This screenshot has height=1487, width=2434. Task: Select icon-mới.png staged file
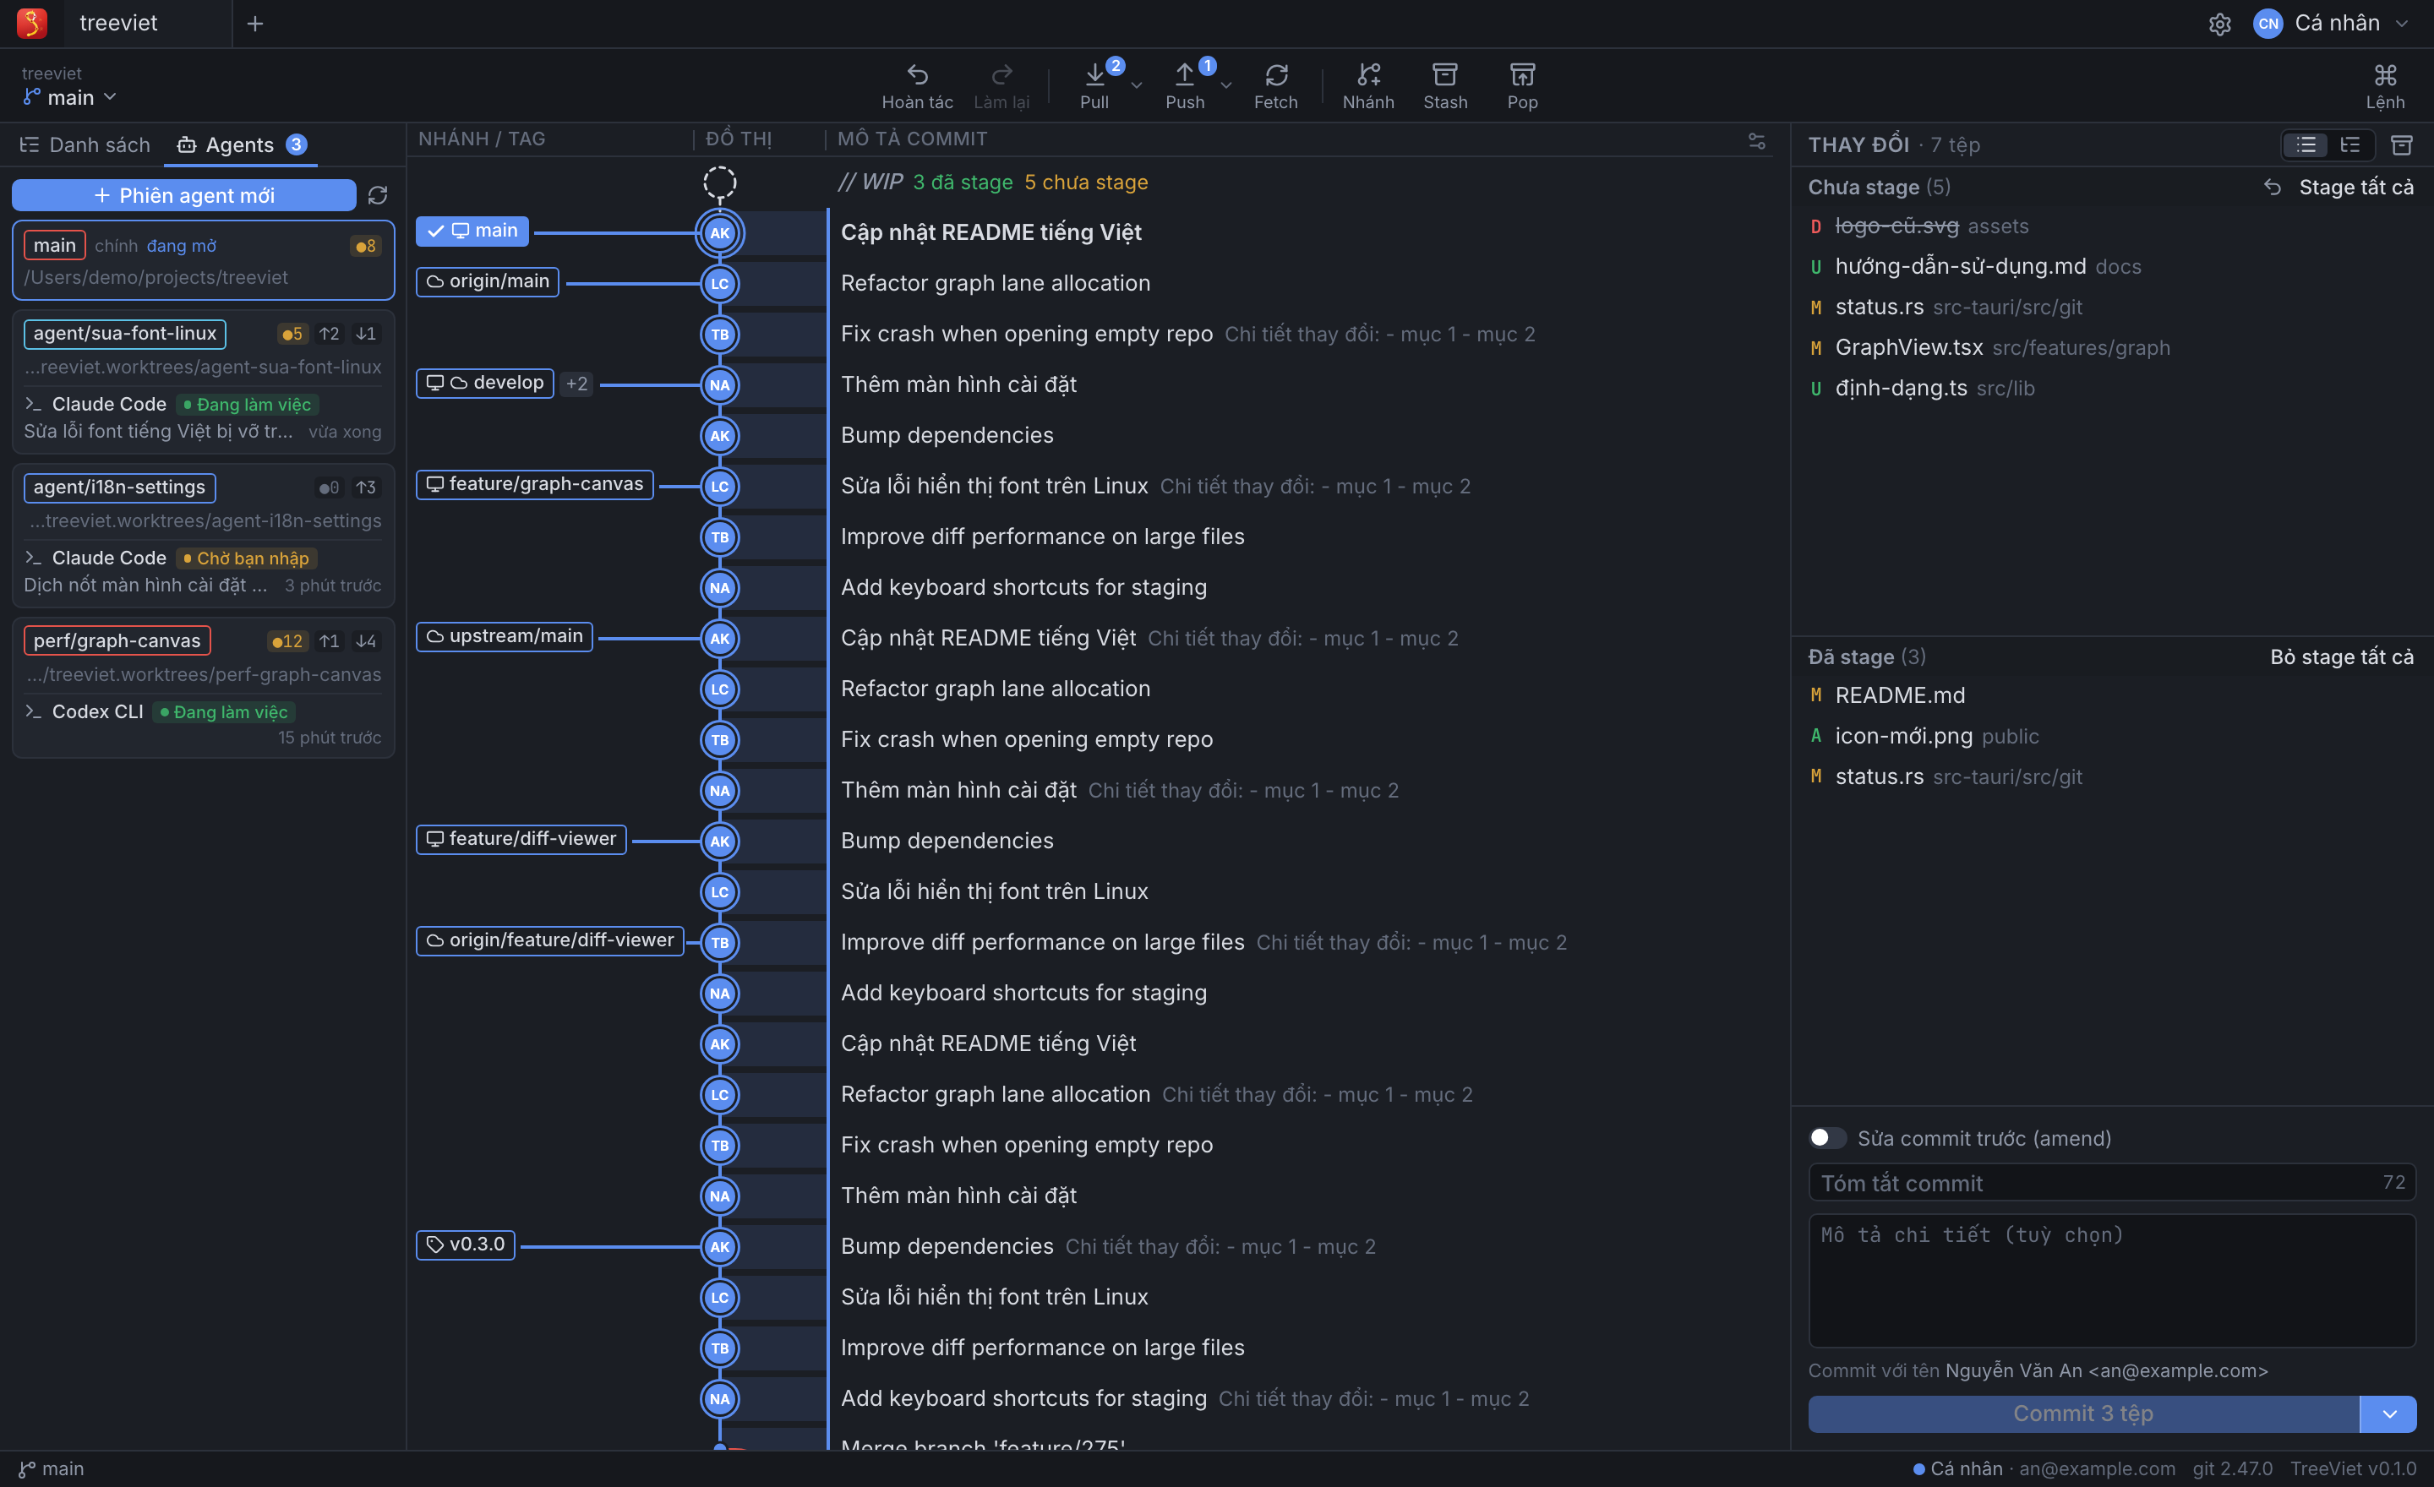pos(2111,736)
